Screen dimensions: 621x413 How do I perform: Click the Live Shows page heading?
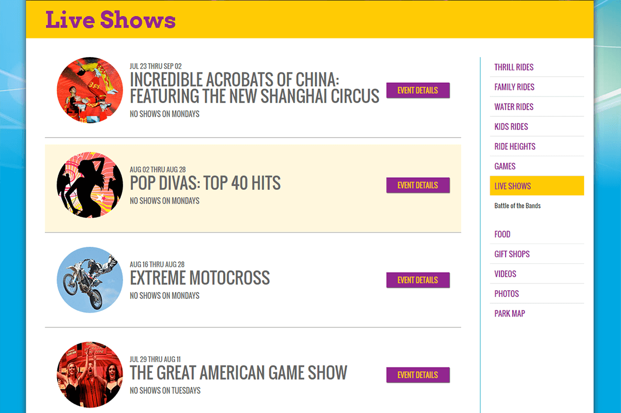click(110, 19)
